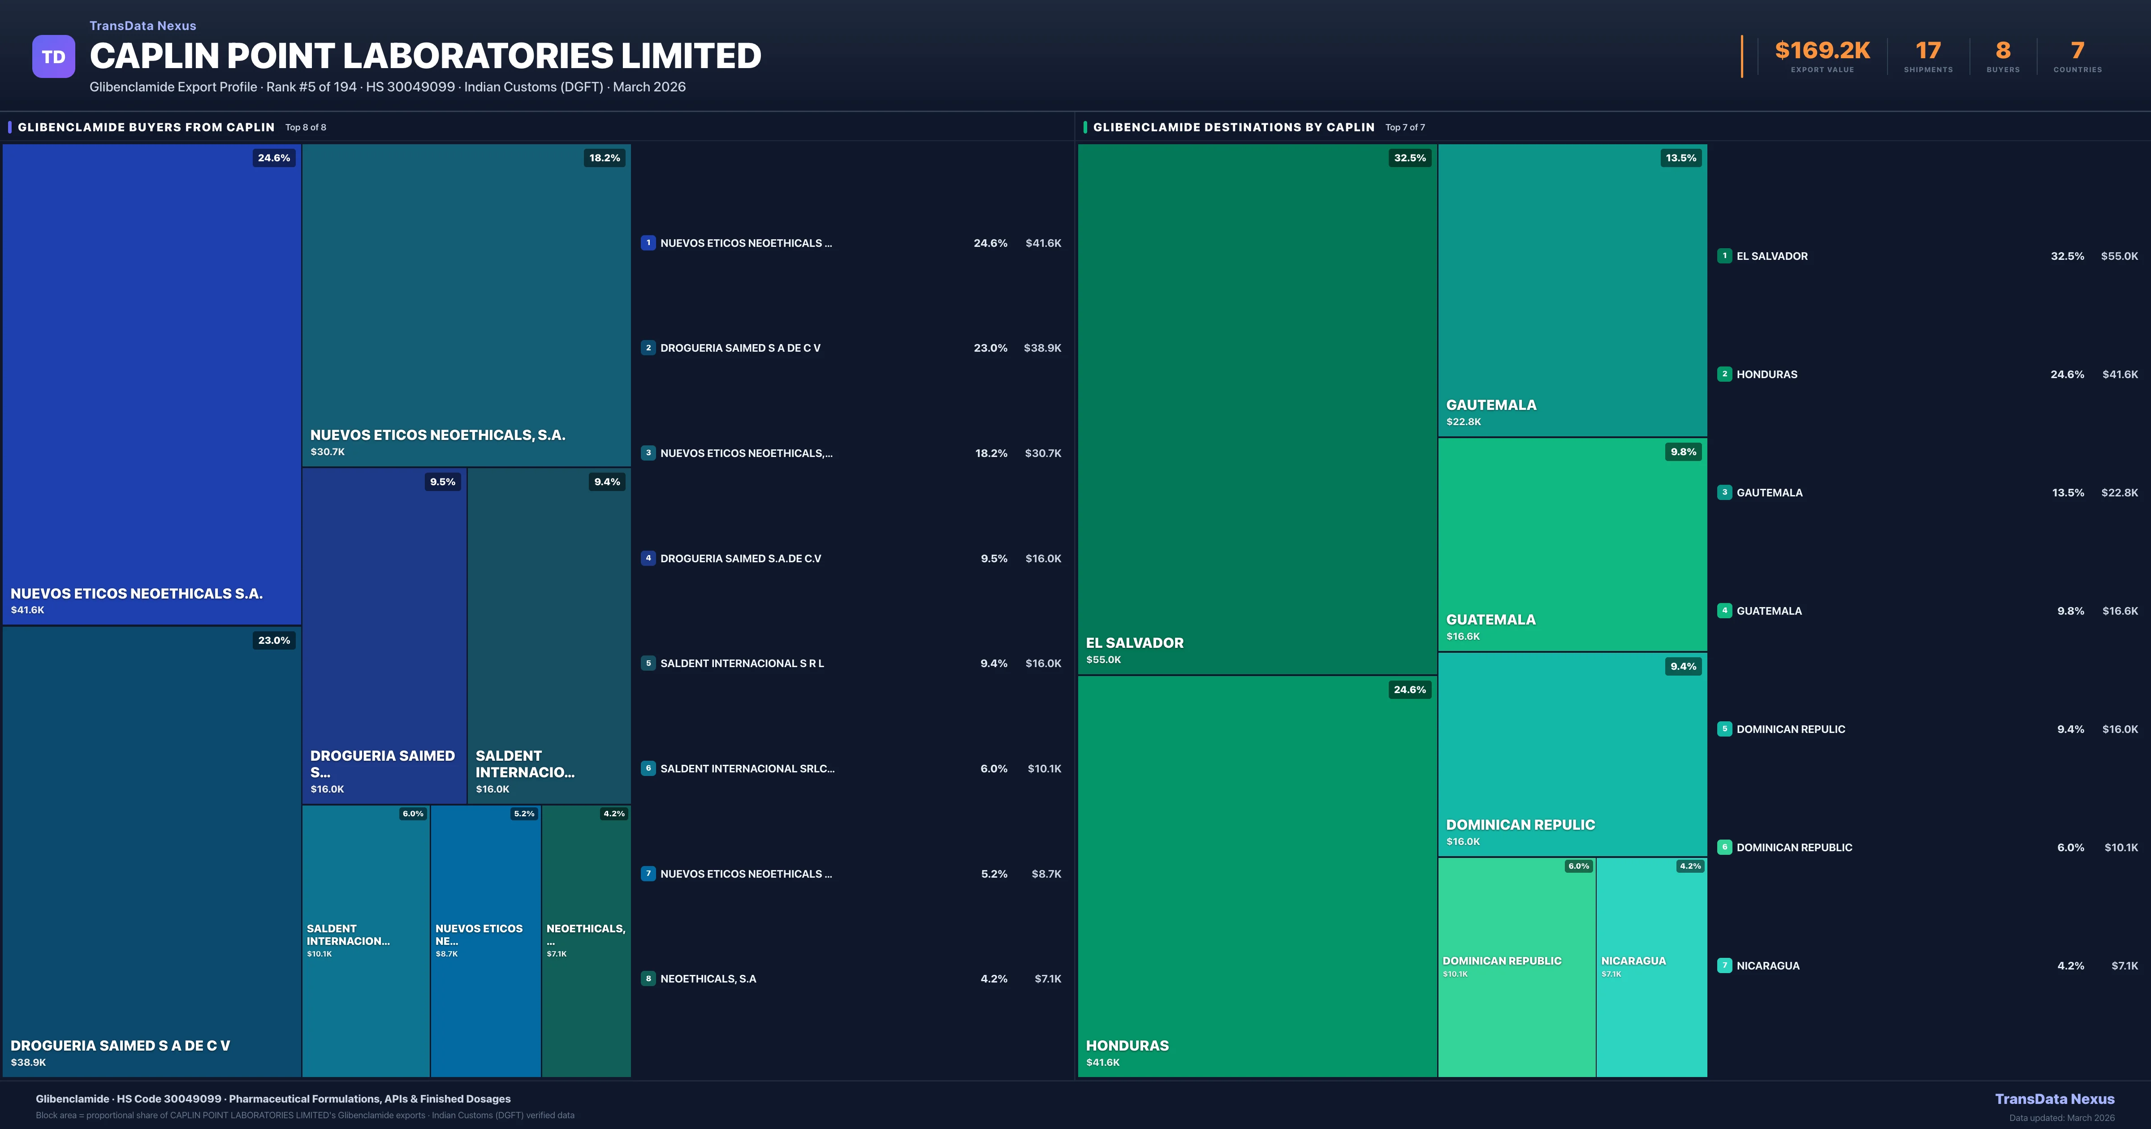Click the Glibenclamide Destinations By Caplin header
2151x1129 pixels.
[1233, 128]
